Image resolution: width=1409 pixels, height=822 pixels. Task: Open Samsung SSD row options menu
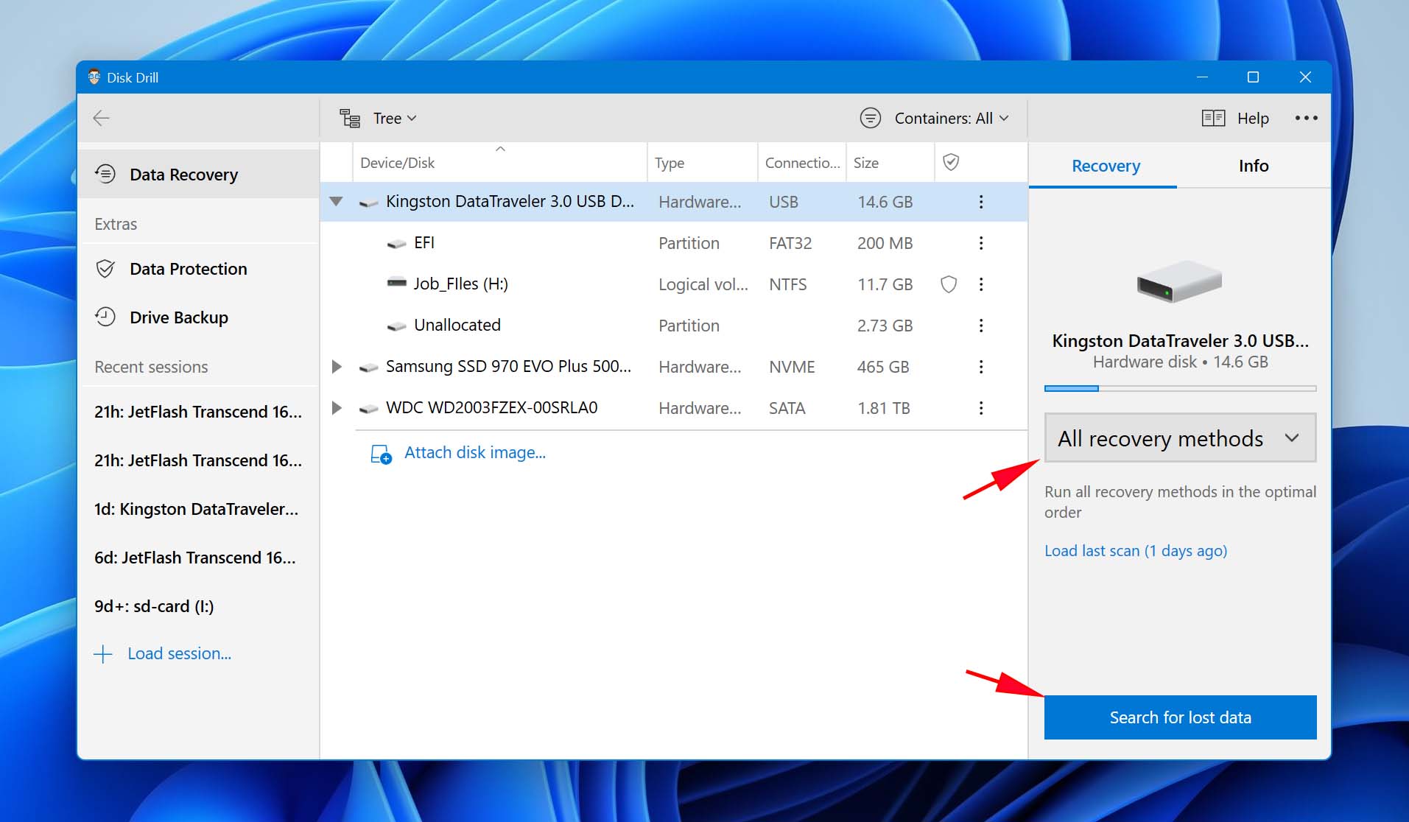(x=980, y=366)
